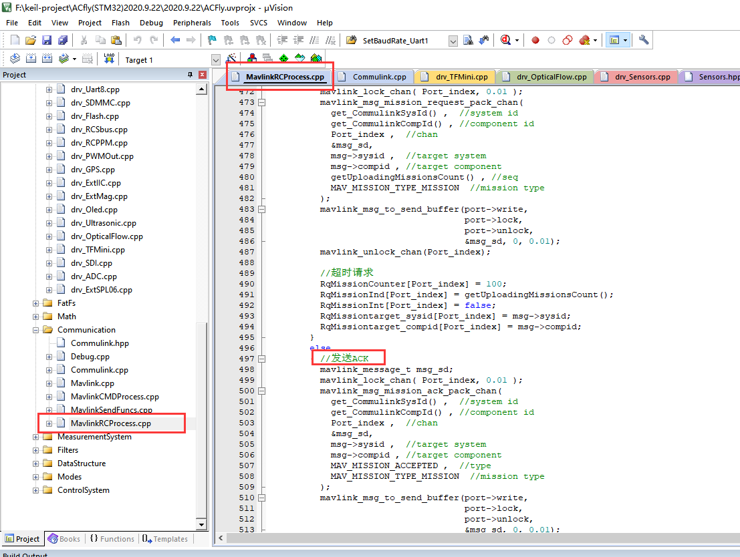Indent selected lines icon
This screenshot has width=740, height=557.
tap(282, 40)
